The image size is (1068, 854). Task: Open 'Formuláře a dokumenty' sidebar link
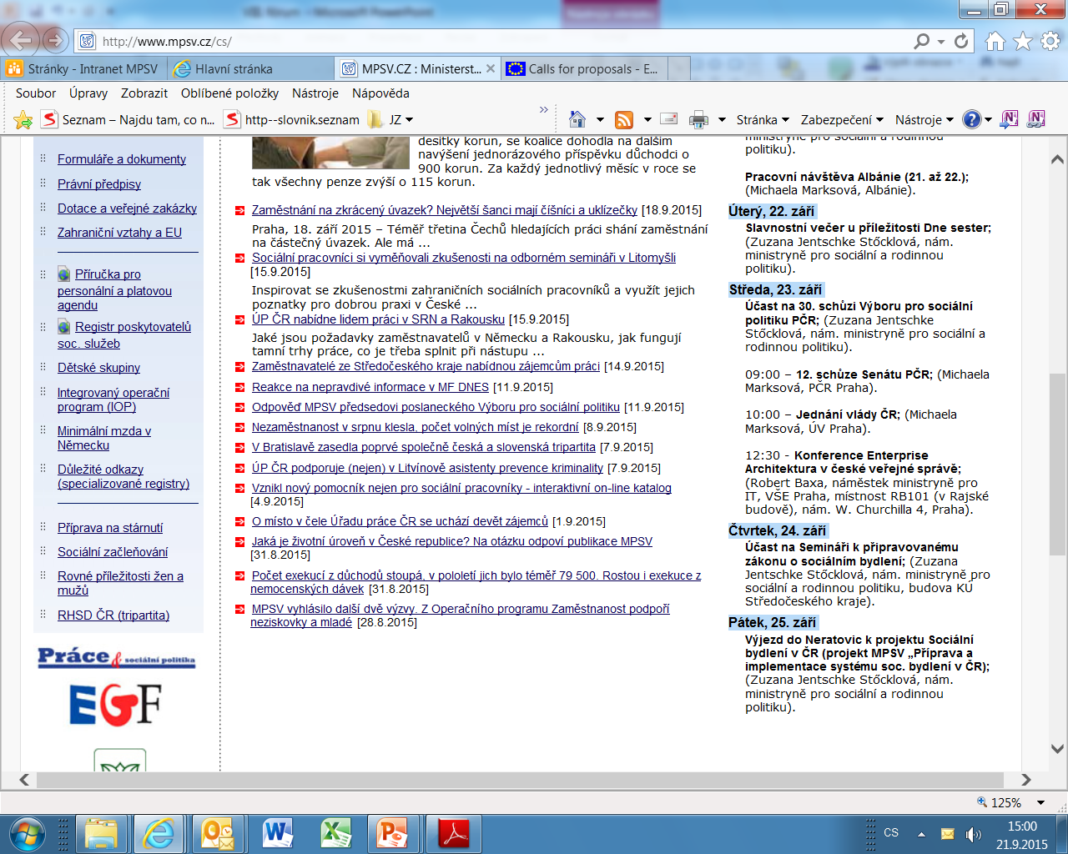point(122,159)
